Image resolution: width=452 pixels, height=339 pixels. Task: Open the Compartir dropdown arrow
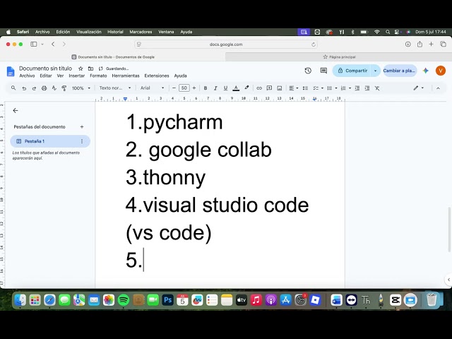[x=375, y=71]
